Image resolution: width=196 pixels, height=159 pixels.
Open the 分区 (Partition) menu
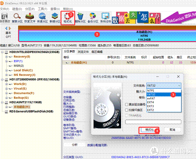[30, 9]
